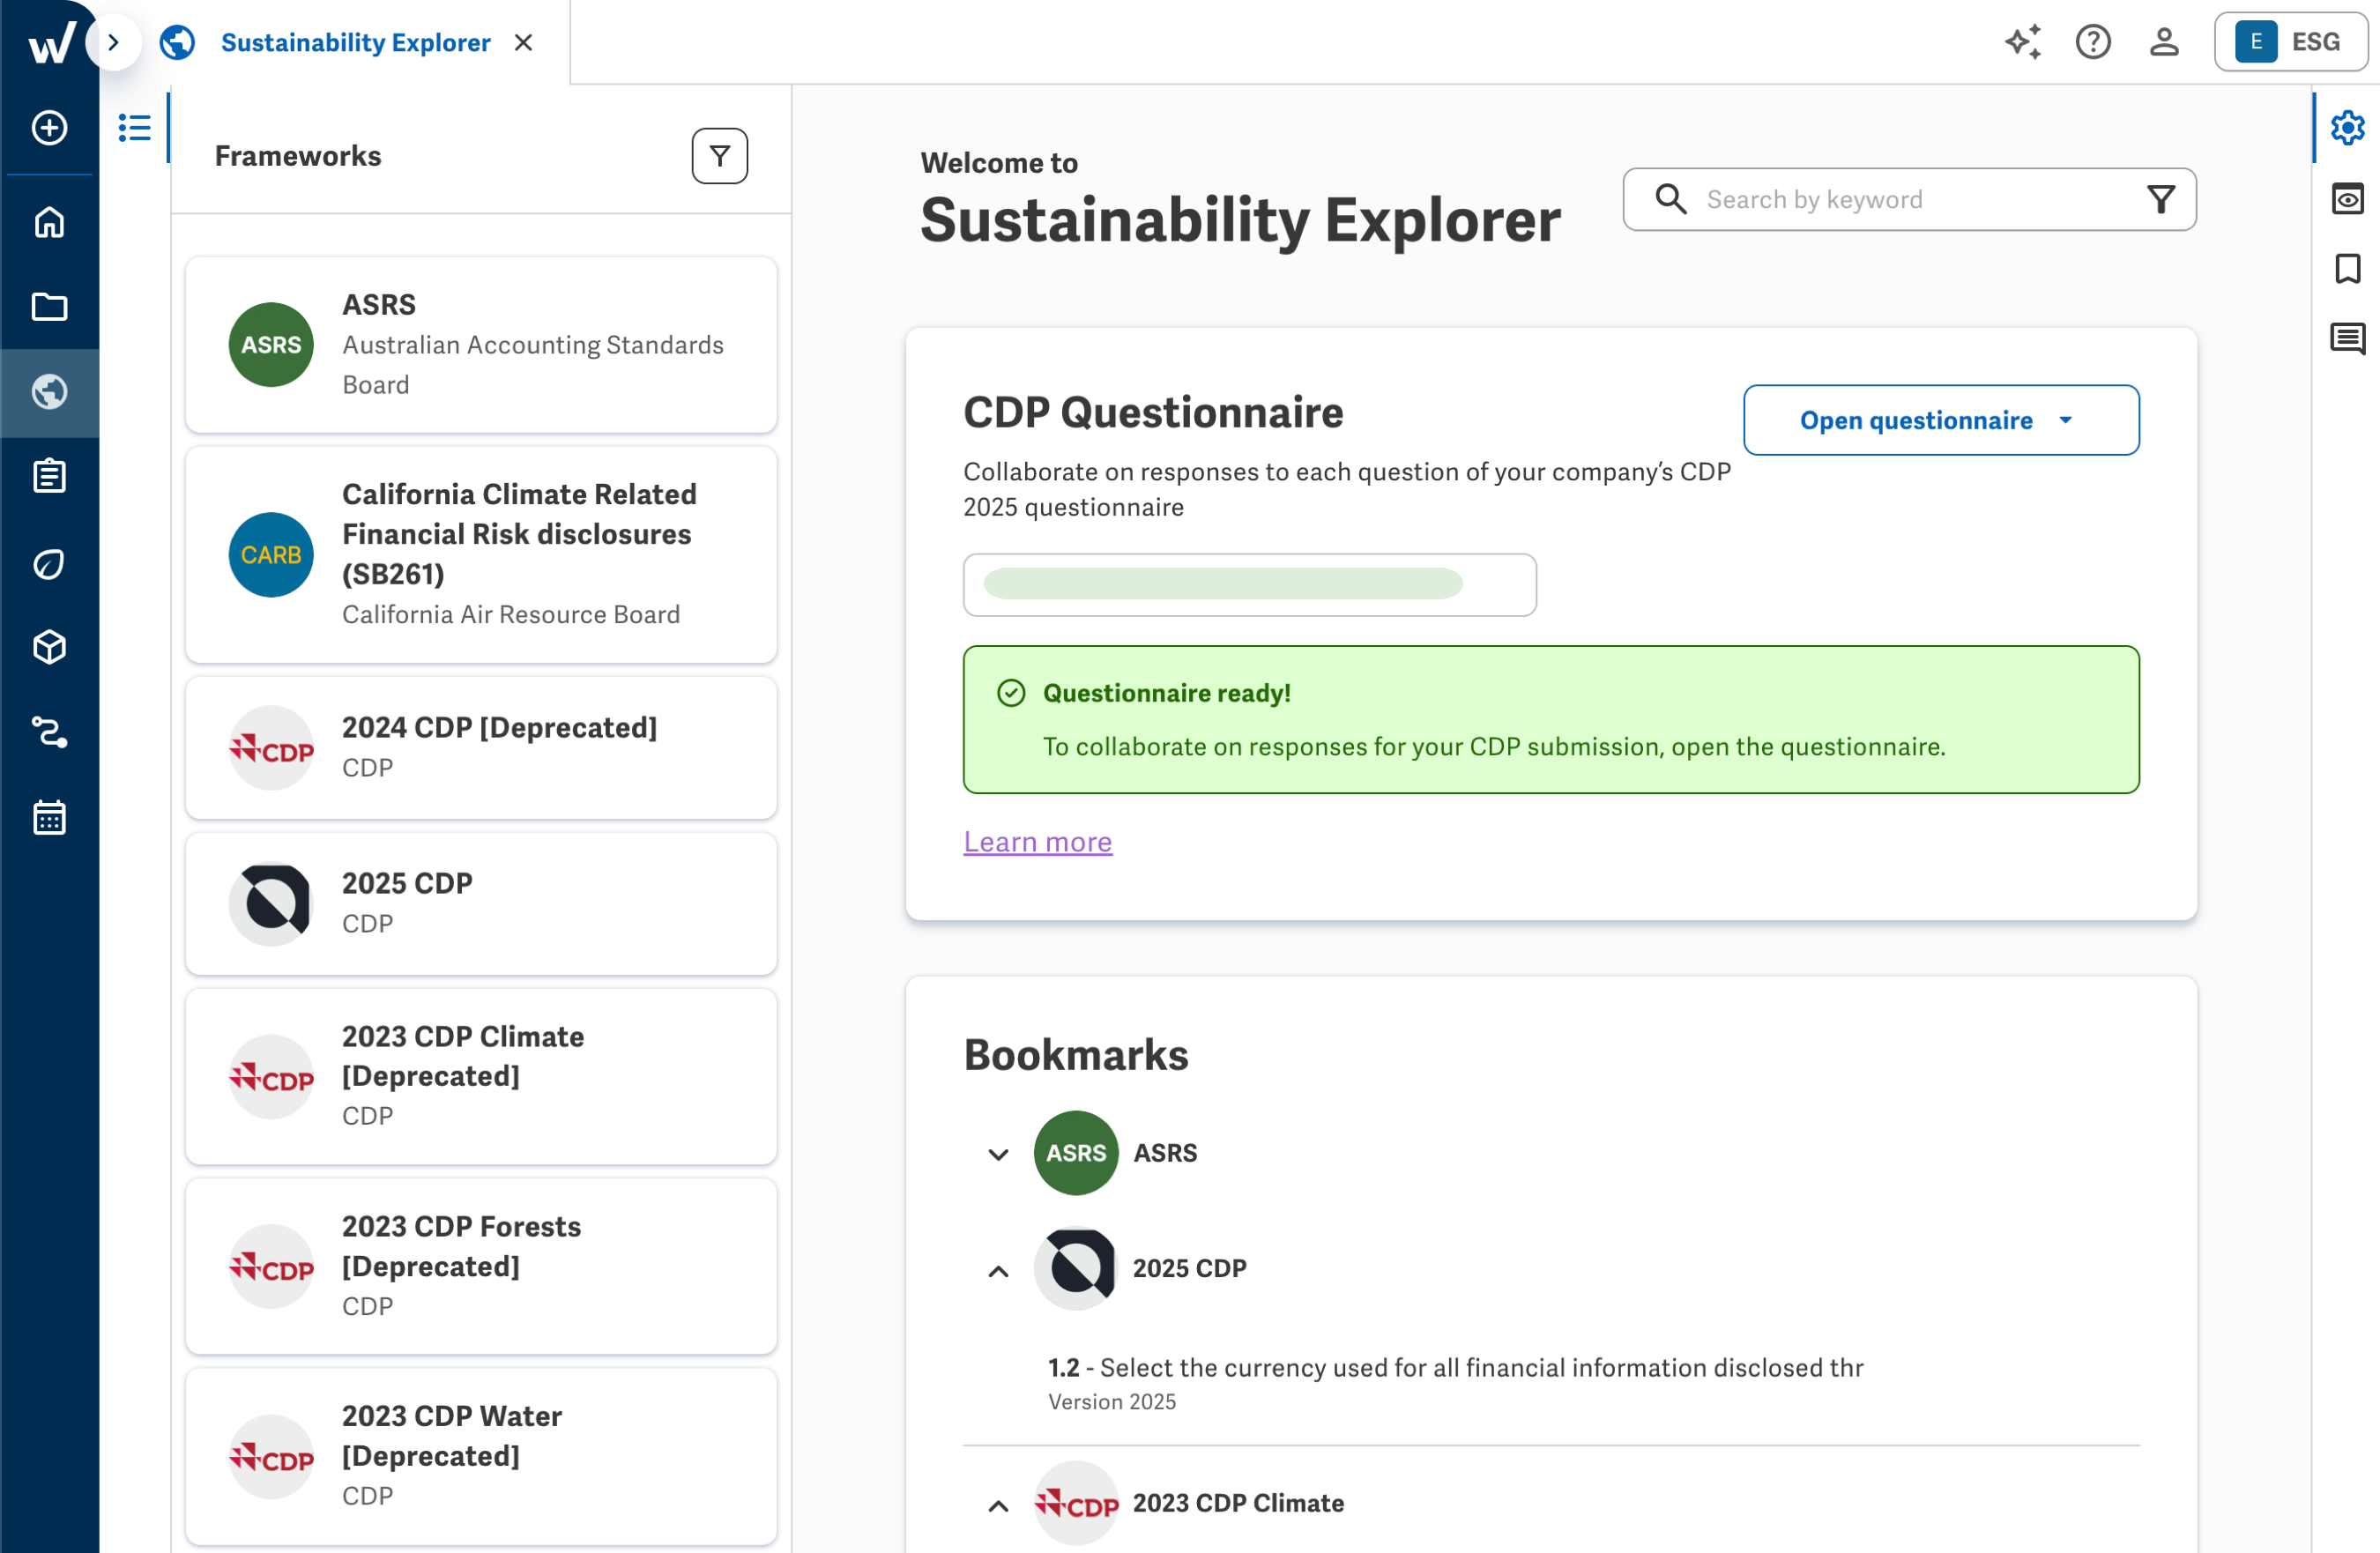Image resolution: width=2380 pixels, height=1553 pixels.
Task: Open the user account profile icon
Action: [2164, 42]
